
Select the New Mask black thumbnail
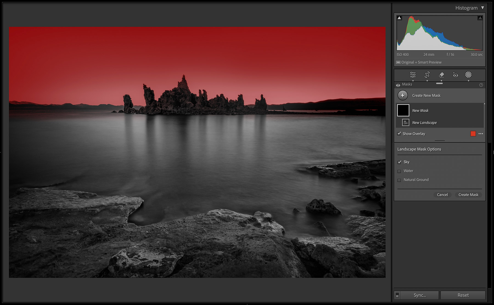click(403, 110)
